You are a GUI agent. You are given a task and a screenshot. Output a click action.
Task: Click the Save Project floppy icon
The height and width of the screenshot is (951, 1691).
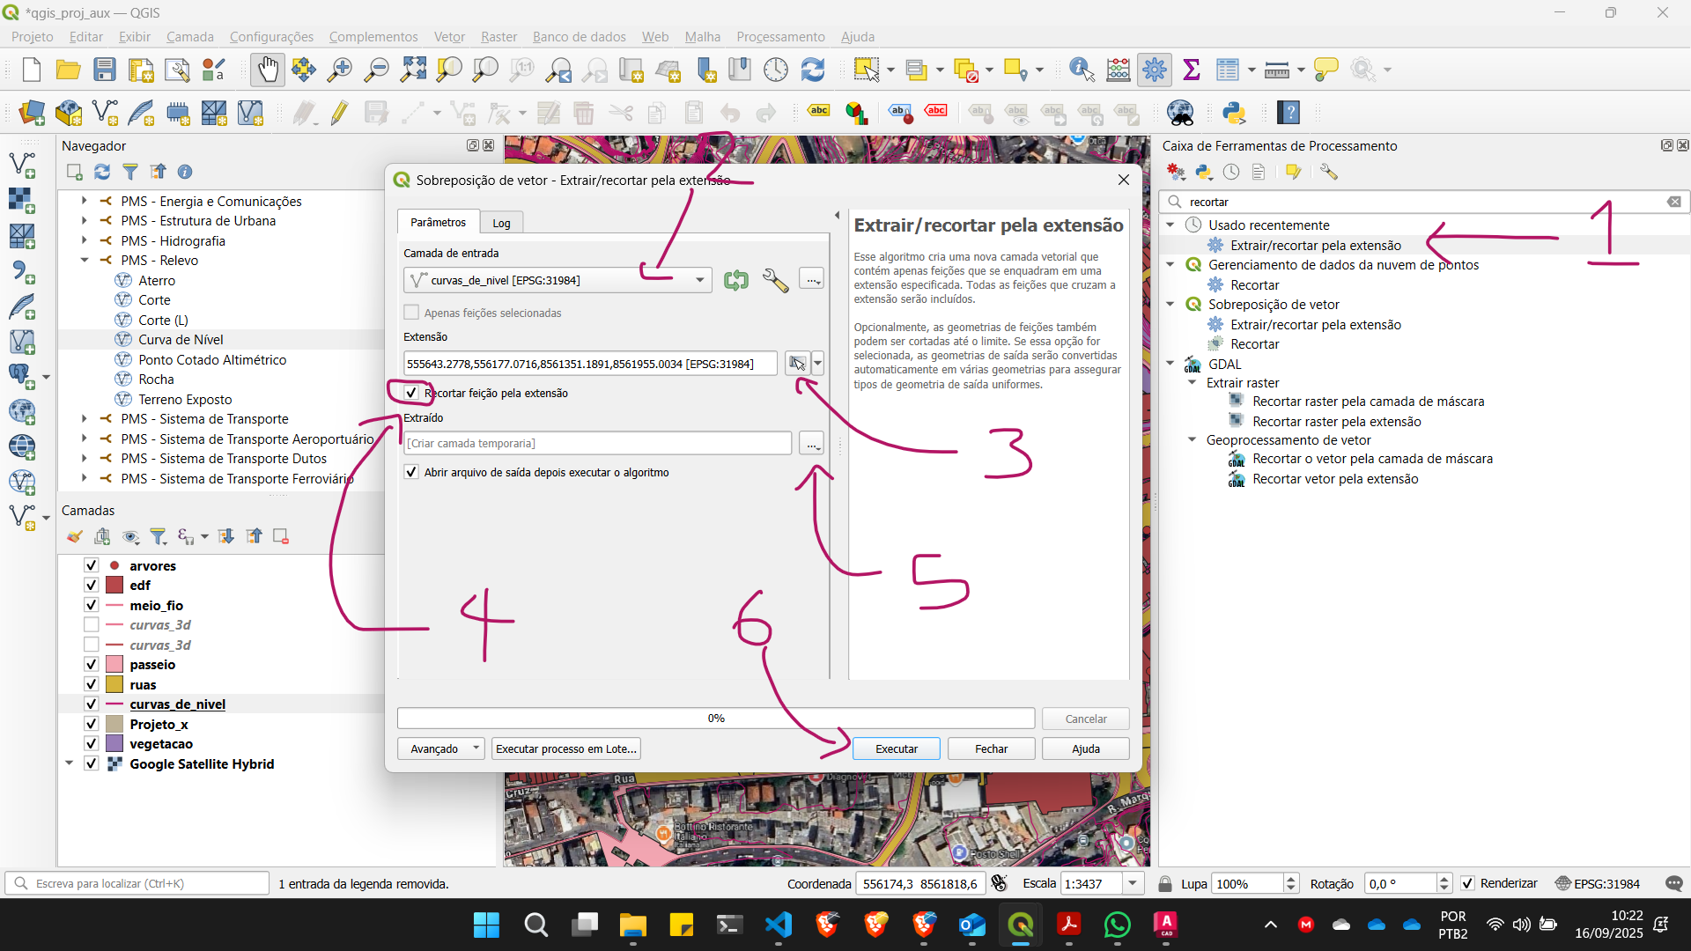coord(105,70)
